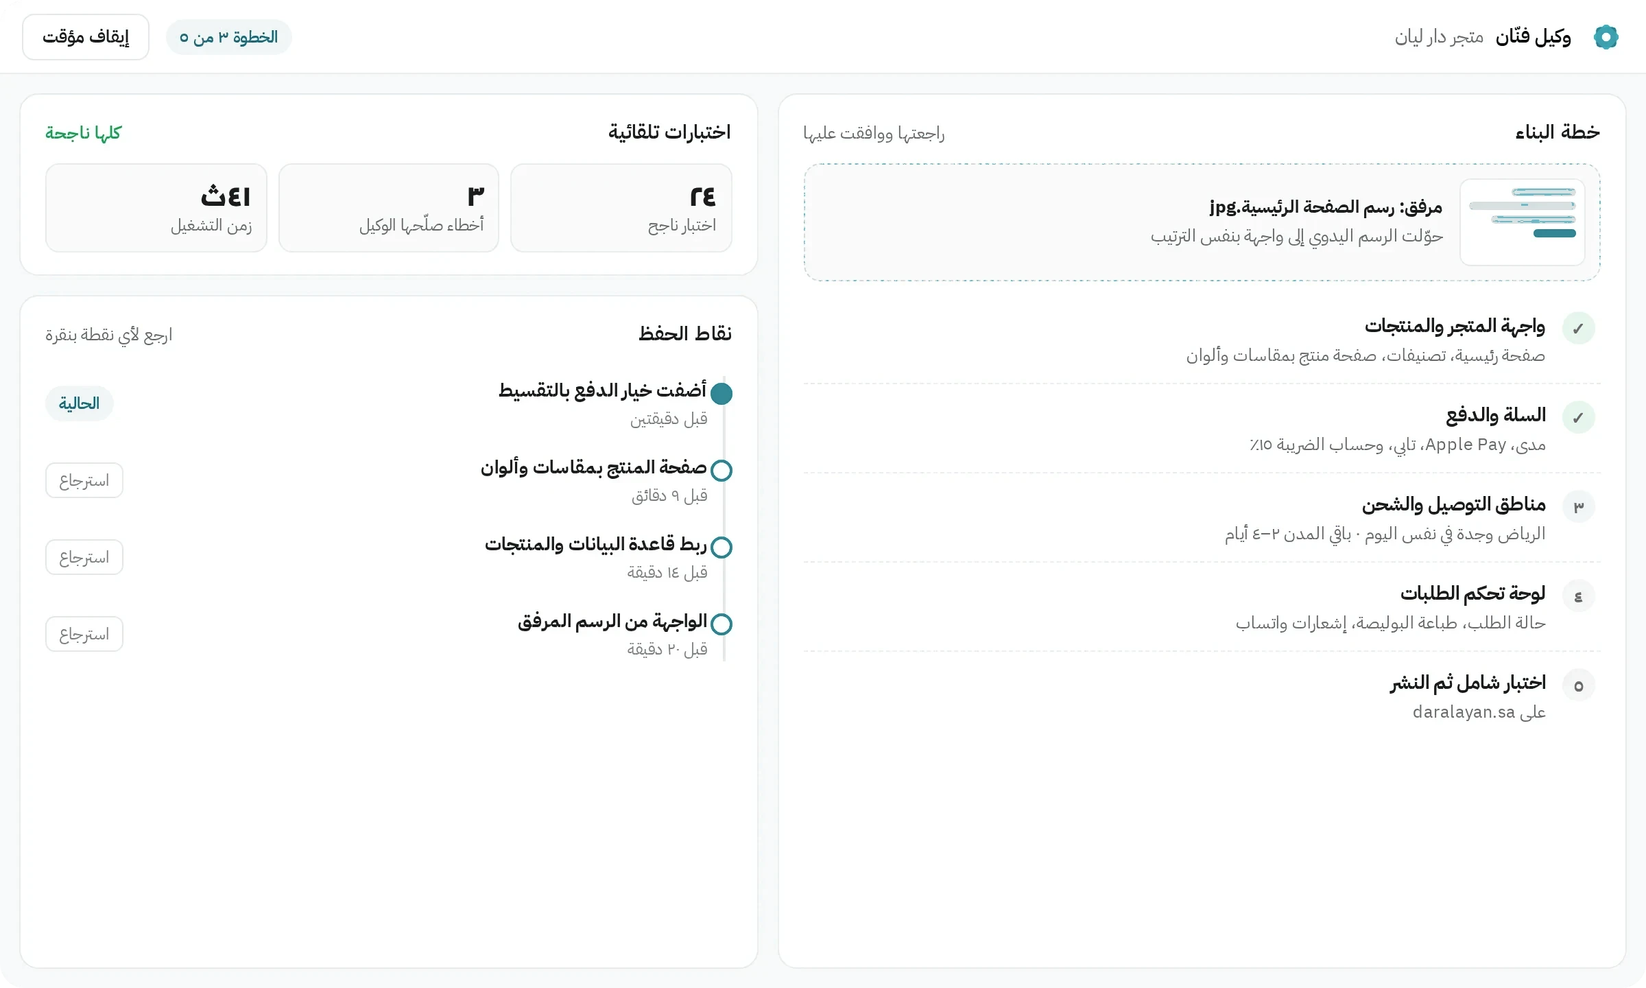Click the teal agent logo icon
1646x988 pixels.
pyautogui.click(x=1606, y=37)
